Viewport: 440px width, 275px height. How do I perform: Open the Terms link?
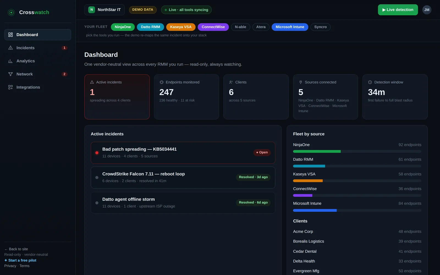point(24,266)
